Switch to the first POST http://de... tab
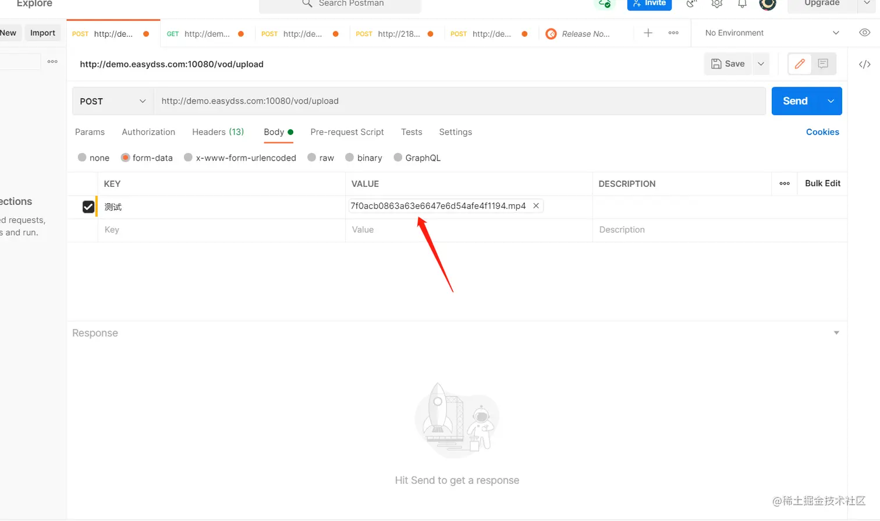This screenshot has height=521, width=880. [x=112, y=34]
